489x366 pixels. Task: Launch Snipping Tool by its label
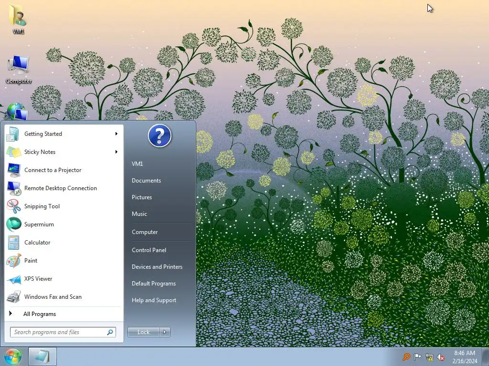(42, 206)
